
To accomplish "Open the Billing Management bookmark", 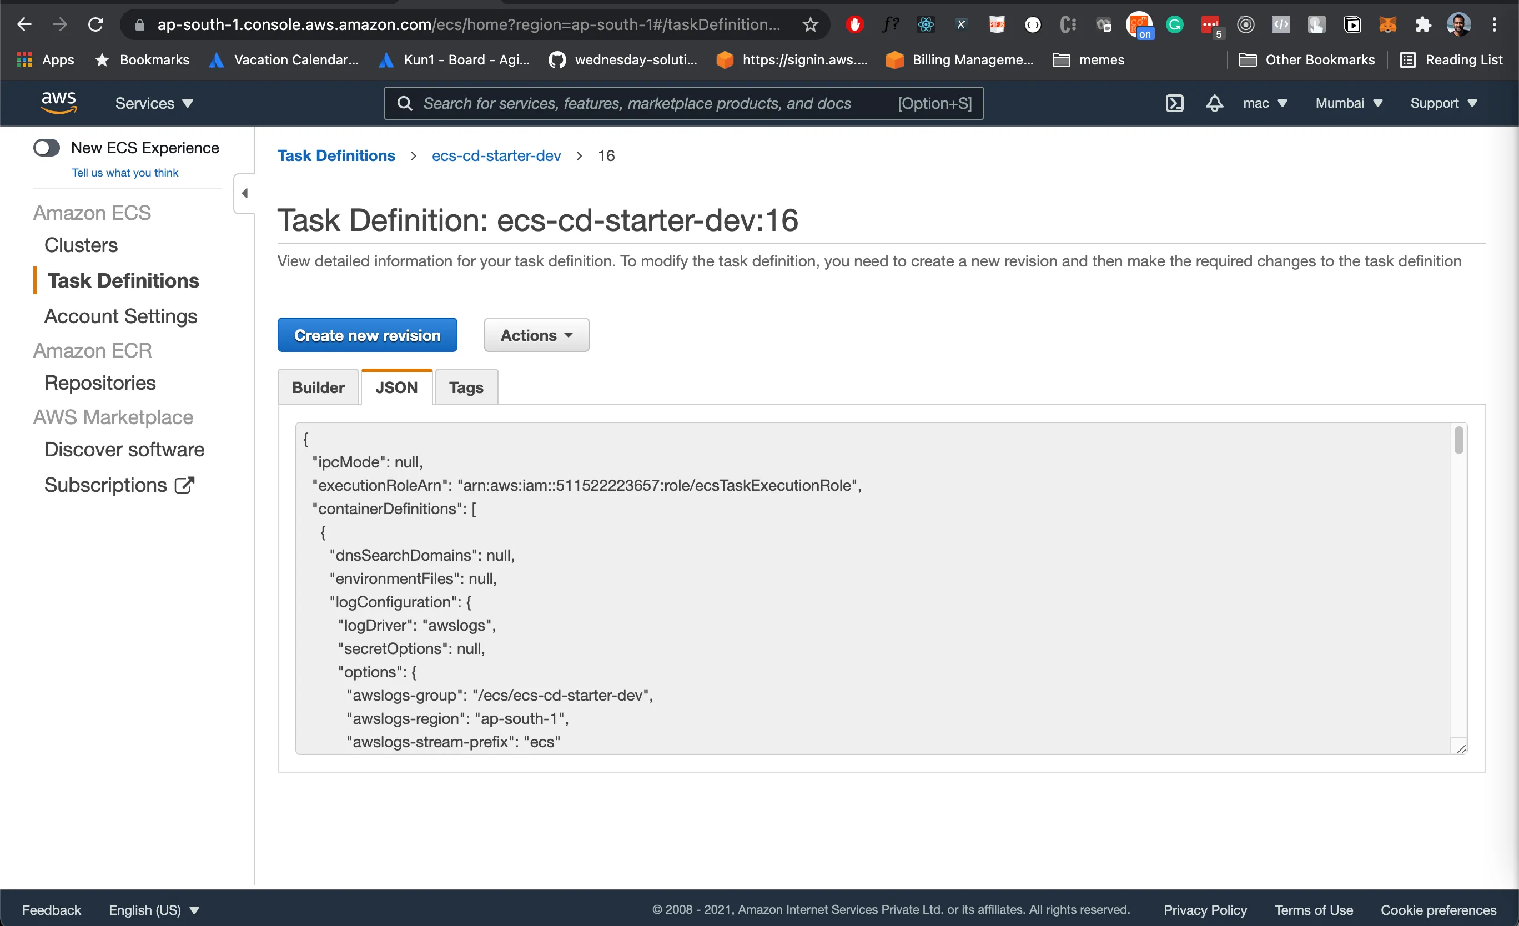I will (x=960, y=60).
